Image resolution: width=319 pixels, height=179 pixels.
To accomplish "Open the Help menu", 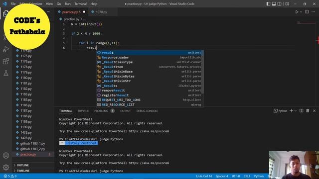I will coord(94,4).
